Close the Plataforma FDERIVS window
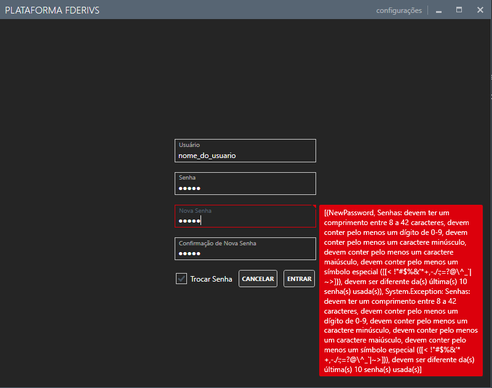The width and height of the screenshot is (492, 388). [x=480, y=10]
